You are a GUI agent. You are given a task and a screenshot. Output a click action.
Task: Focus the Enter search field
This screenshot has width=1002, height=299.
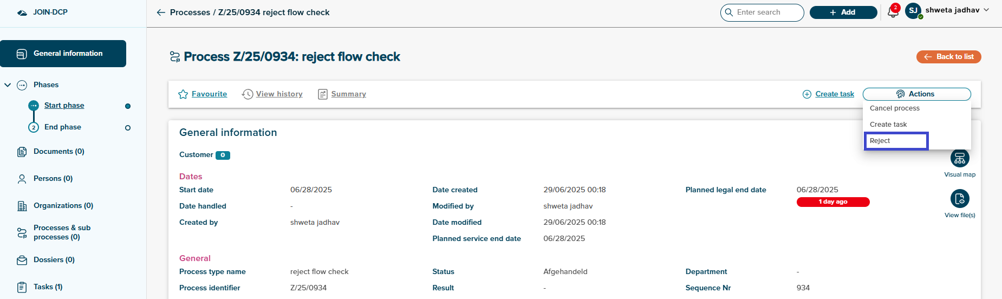(766, 12)
